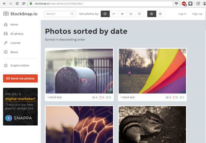Click the browser forward arrow
Screen dimensions: 206x143
11,4
